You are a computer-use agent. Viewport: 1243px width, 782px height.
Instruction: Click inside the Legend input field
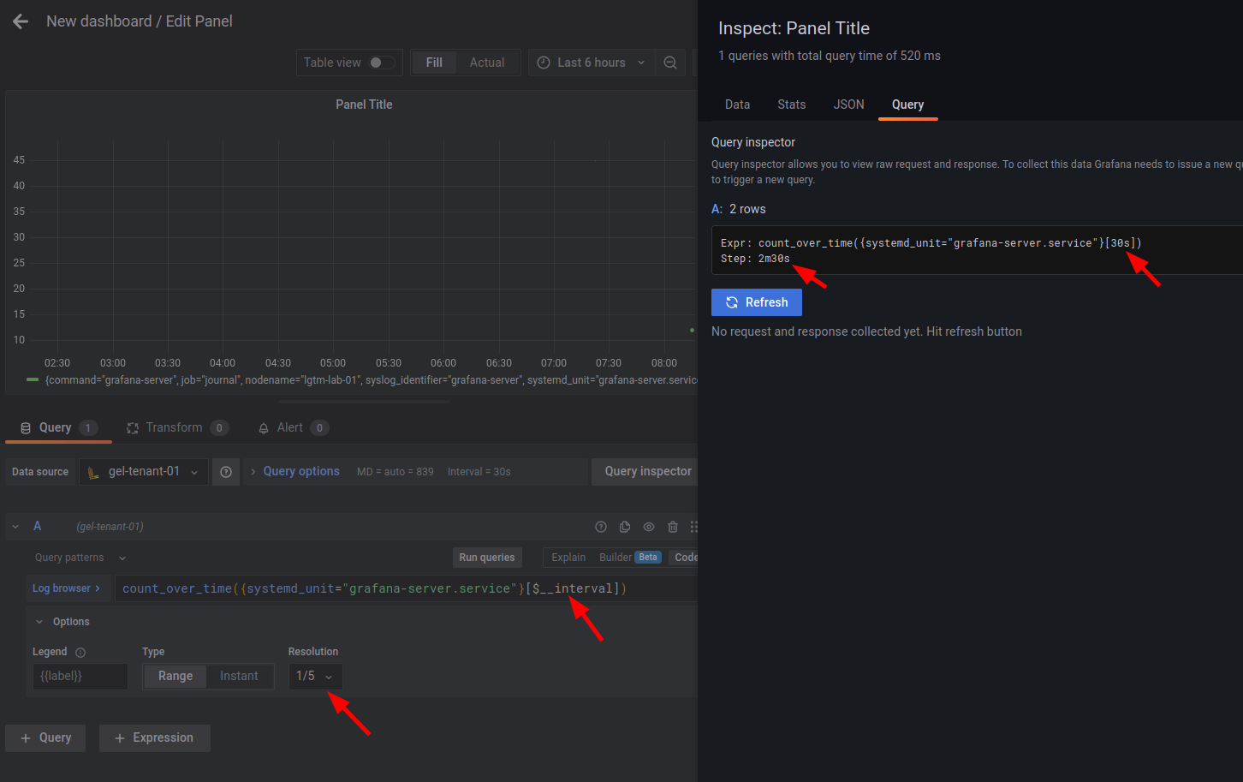tap(80, 676)
